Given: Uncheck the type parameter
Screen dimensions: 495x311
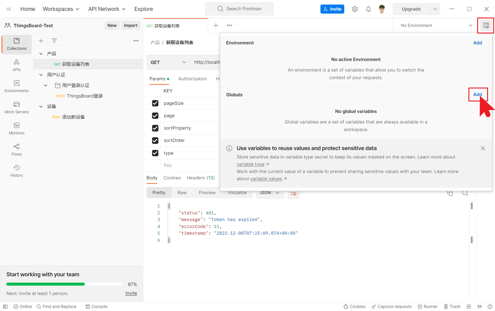Looking at the screenshot, I should 155,153.
